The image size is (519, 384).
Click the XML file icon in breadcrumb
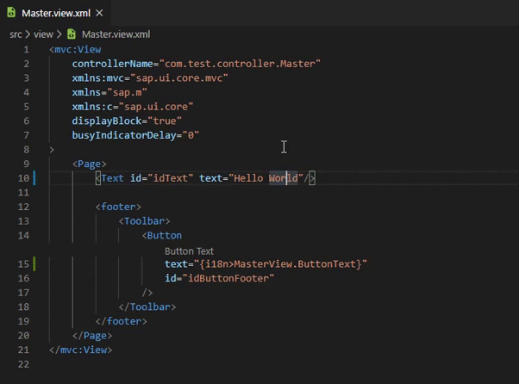(x=72, y=34)
